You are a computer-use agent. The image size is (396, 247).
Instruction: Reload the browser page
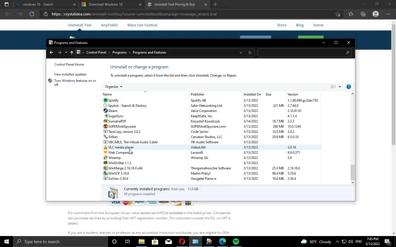pyautogui.click(x=32, y=14)
